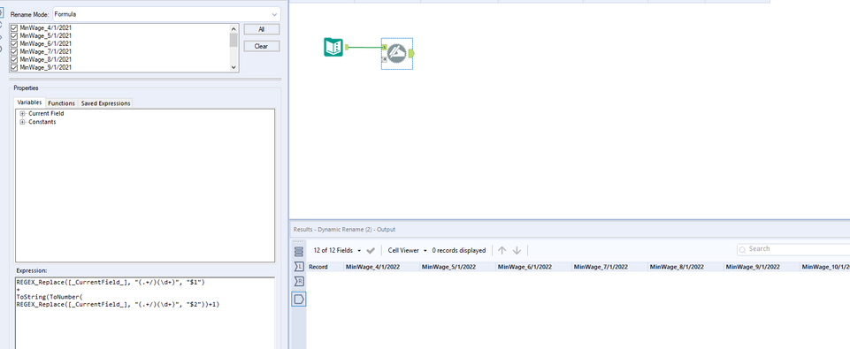850x349 pixels.
Task: Toggle the MinWage_6/1/2021 field checkbox
Action: [x=15, y=43]
